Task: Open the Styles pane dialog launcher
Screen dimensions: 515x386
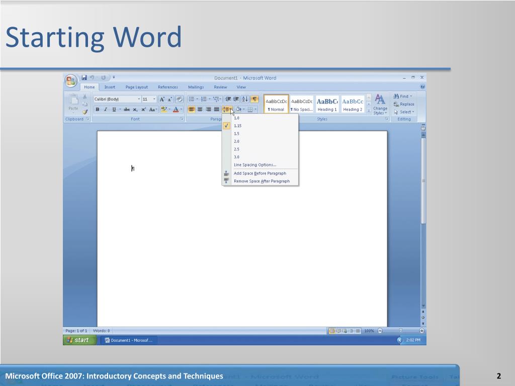Action: 387,119
